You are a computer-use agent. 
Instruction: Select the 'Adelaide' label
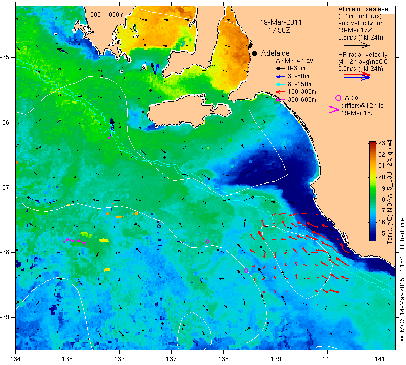(275, 53)
